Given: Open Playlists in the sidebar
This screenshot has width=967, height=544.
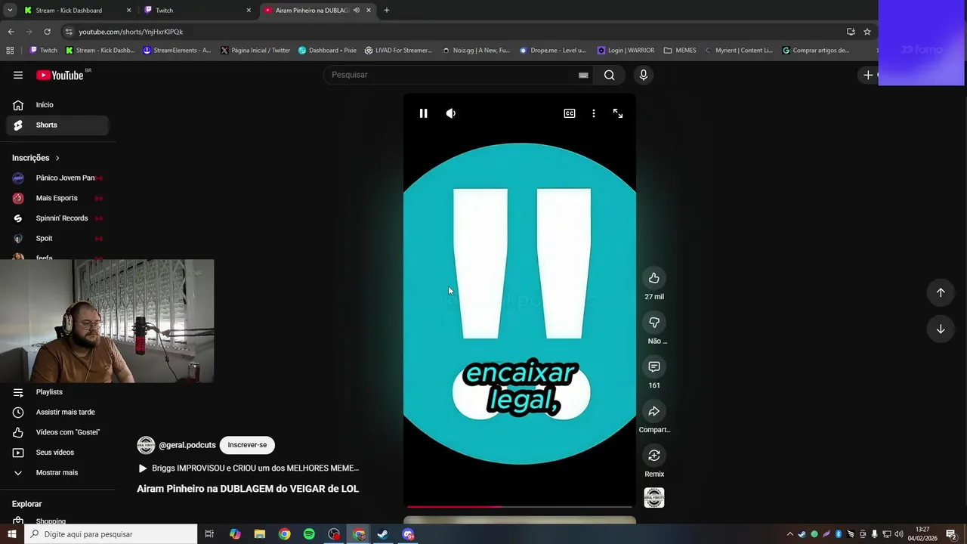Looking at the screenshot, I should click(x=57, y=392).
